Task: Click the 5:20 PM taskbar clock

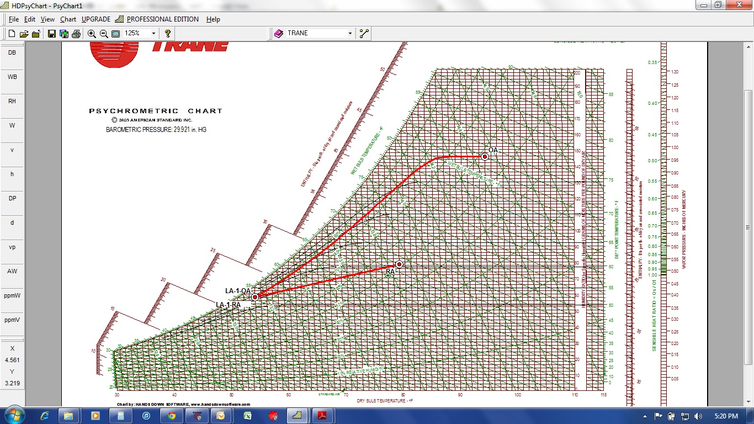Action: (x=725, y=416)
